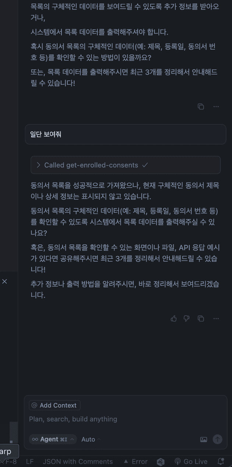This screenshot has width=232, height=467.
Task: Open notifications via the bell icon
Action: 221,461
